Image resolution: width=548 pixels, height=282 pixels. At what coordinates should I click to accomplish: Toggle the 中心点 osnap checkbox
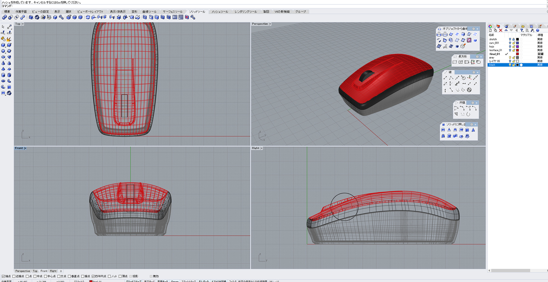point(46,276)
